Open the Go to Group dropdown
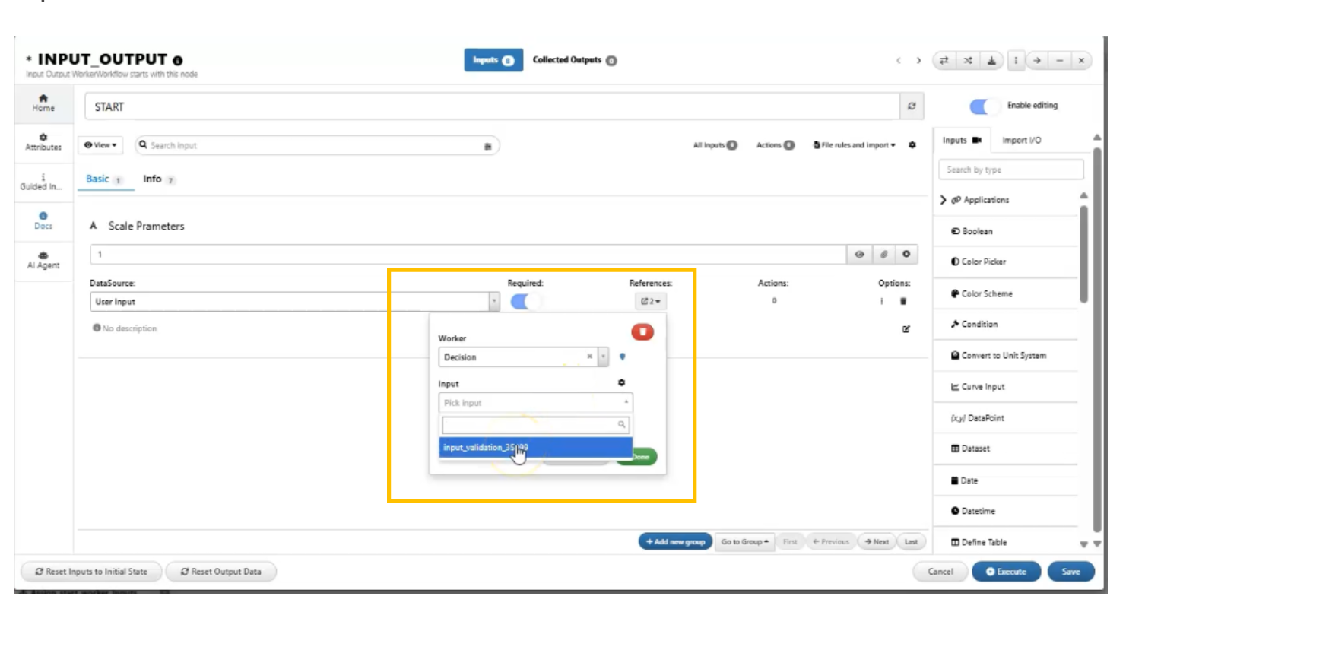 pyautogui.click(x=744, y=542)
